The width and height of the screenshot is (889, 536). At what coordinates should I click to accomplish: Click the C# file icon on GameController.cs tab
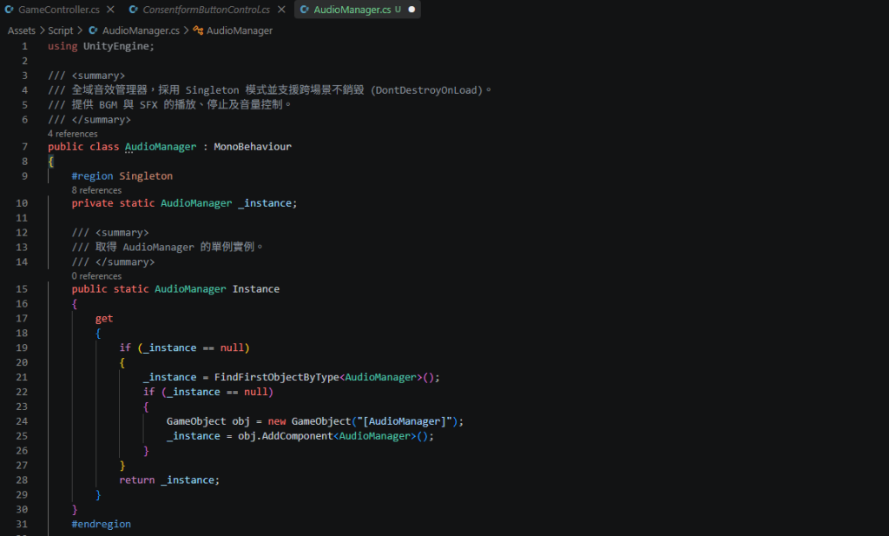coord(9,10)
